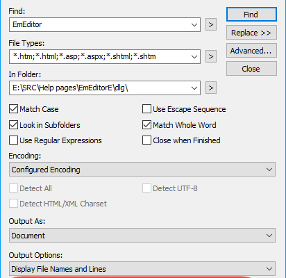
Task: Expand Output Options Display File Names dropdown
Action: click(142, 269)
